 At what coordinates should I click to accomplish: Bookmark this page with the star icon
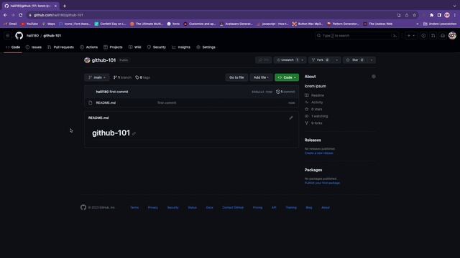click(414, 15)
